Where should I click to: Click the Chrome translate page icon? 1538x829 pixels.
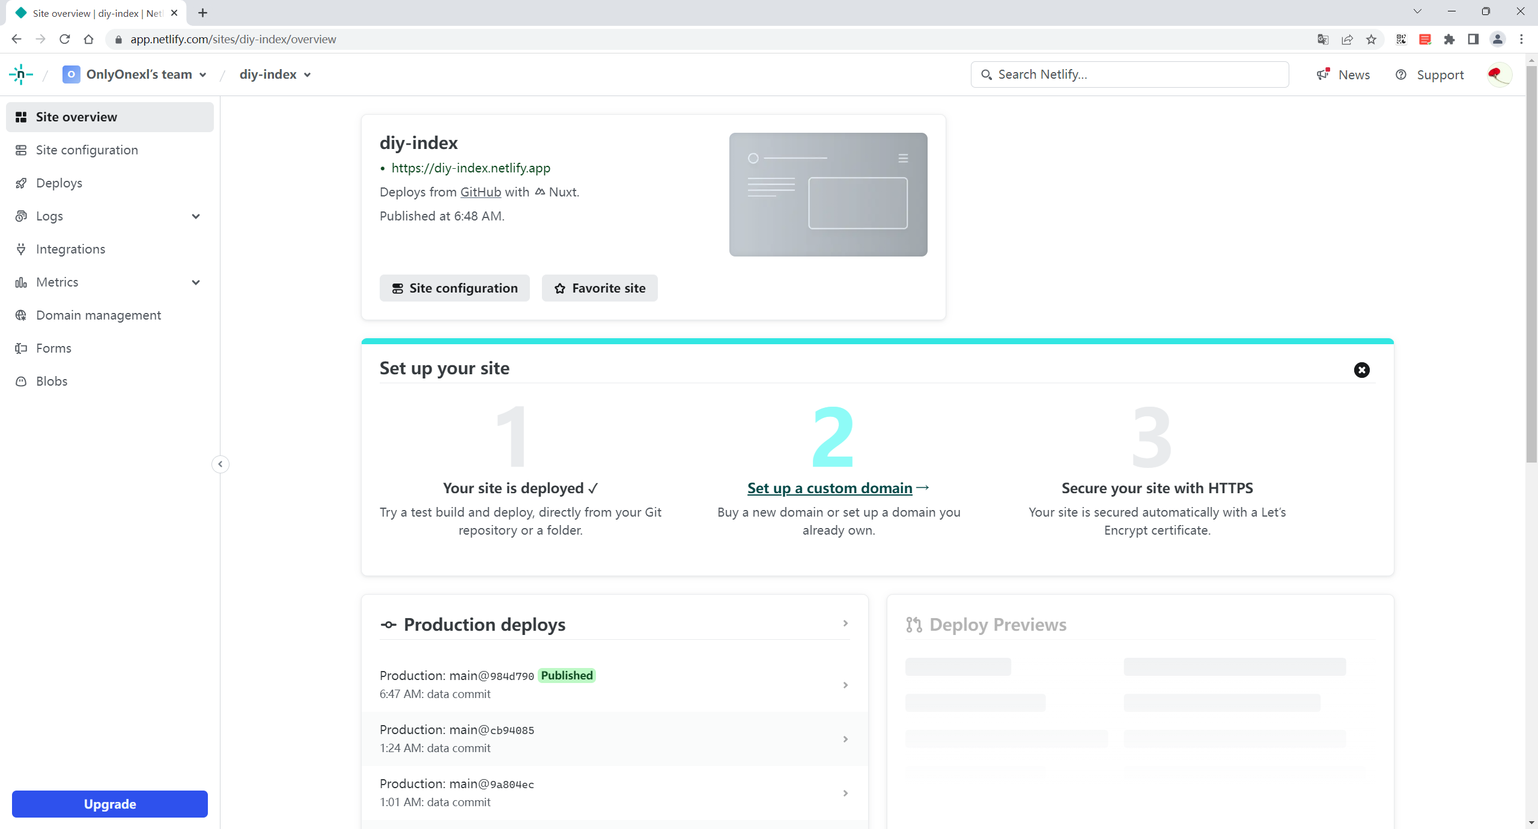(x=1322, y=40)
